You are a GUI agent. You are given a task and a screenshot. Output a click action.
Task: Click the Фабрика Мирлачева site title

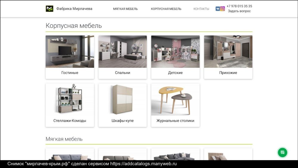[74, 9]
